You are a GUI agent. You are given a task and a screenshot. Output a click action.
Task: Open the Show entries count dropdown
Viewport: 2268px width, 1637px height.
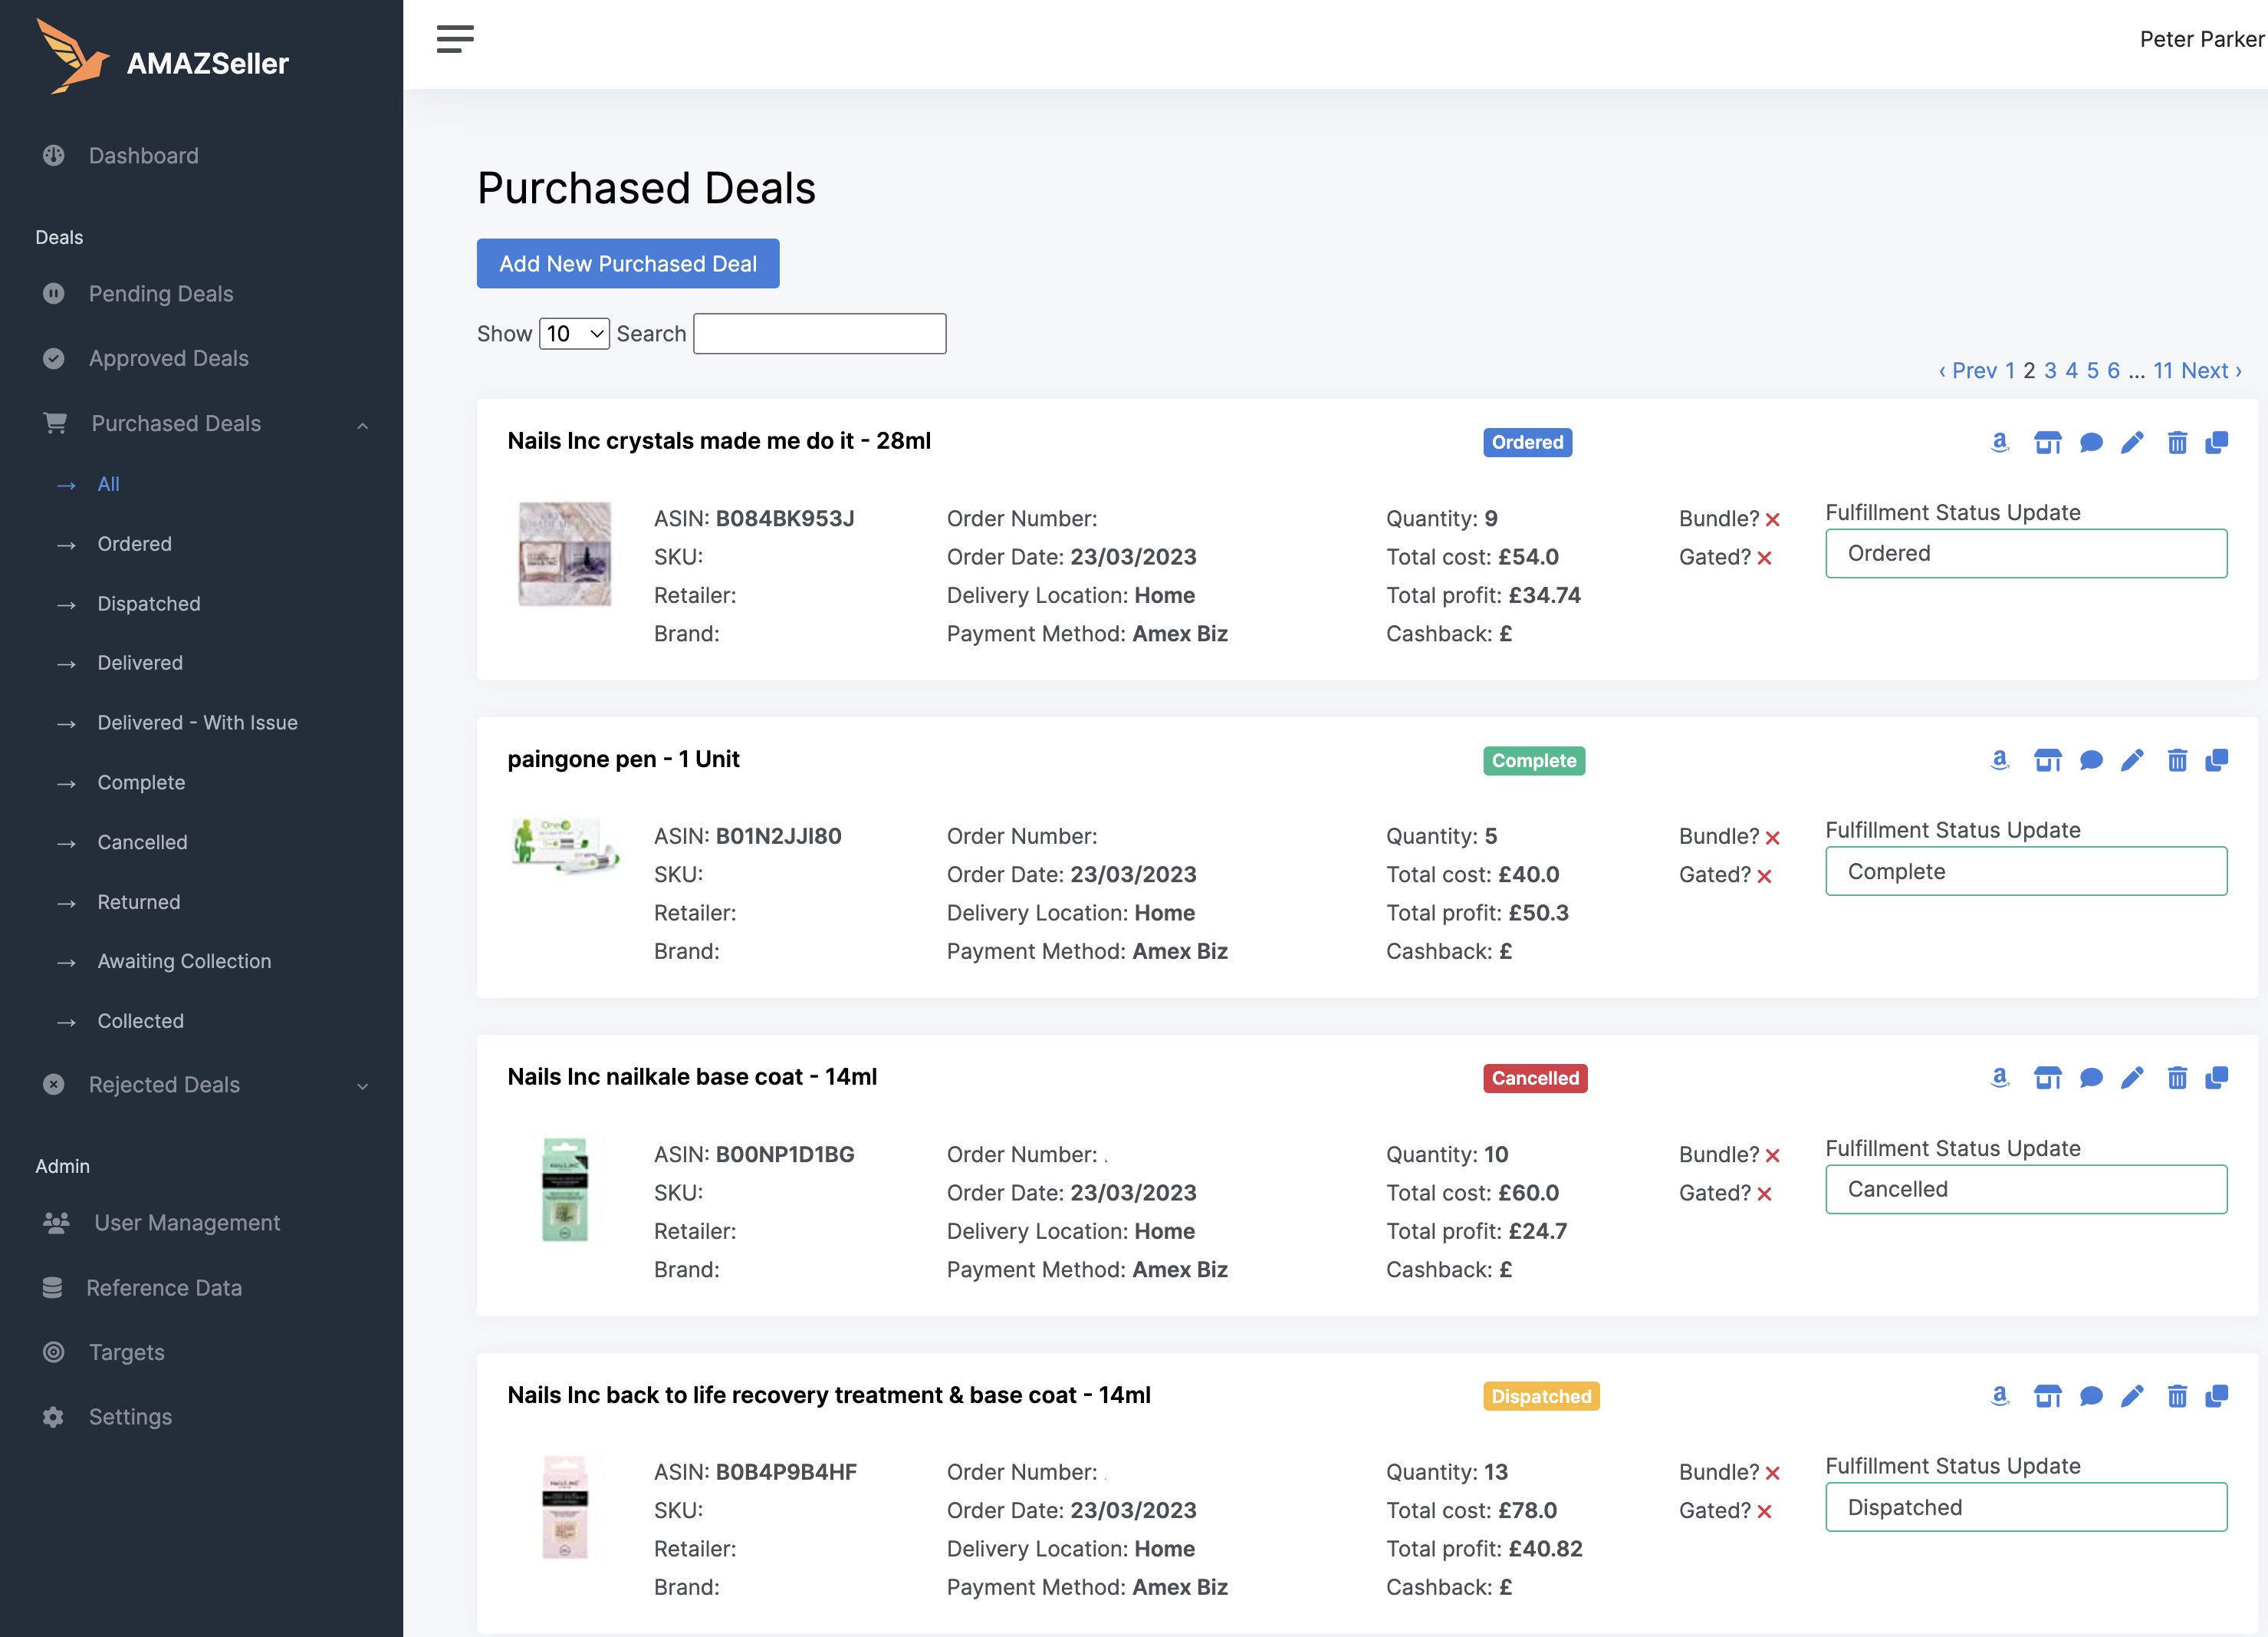click(x=574, y=333)
